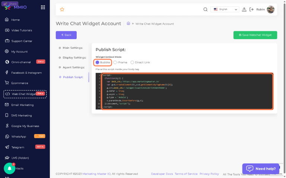Open Google My Business menu item
The width and height of the screenshot is (286, 178).
(x=25, y=126)
